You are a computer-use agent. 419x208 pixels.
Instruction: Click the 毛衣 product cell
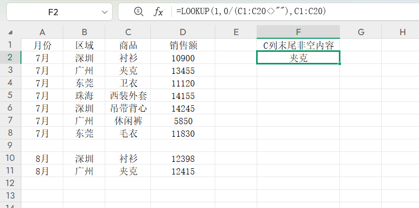pyautogui.click(x=128, y=133)
